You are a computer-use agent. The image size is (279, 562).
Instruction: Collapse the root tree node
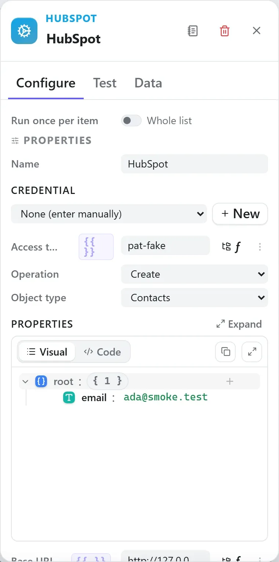pos(25,382)
